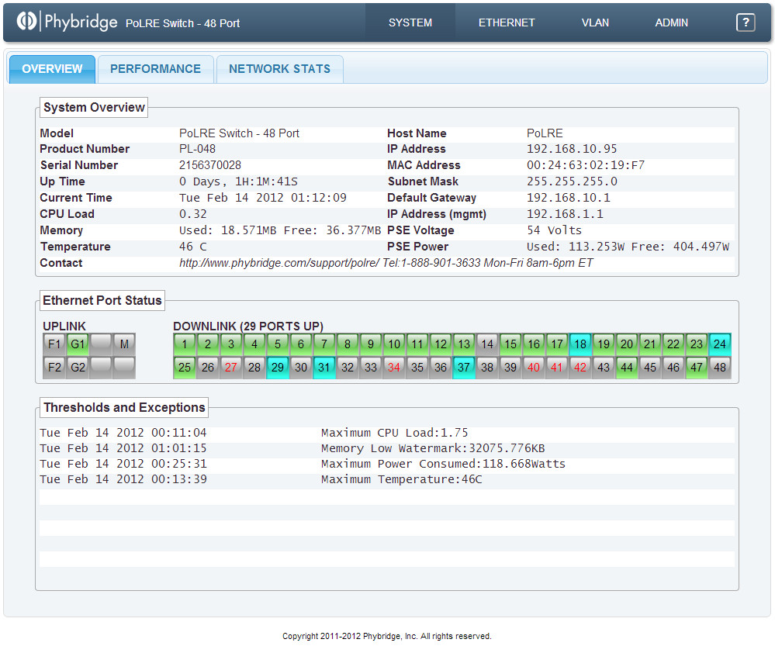Image resolution: width=775 pixels, height=653 pixels.
Task: Select cyan downlink port 18
Action: click(x=580, y=344)
